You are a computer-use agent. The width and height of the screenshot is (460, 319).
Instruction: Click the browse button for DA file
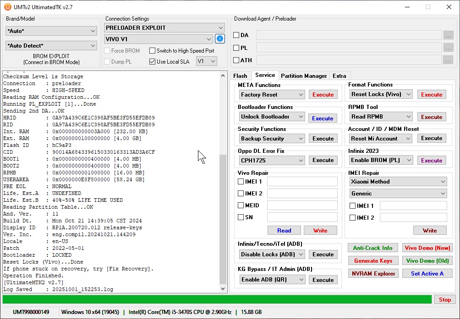[x=449, y=35]
